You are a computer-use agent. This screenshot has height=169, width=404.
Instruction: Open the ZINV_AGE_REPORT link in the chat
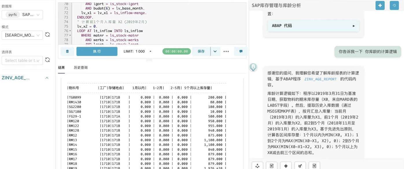tap(320, 79)
